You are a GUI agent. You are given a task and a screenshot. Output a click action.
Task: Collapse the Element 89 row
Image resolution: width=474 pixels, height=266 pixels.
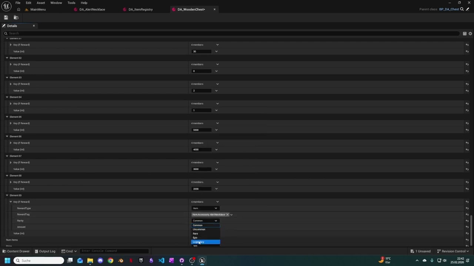[x=7, y=195]
